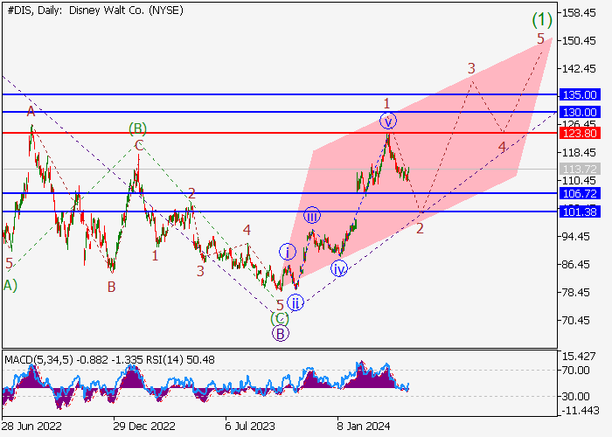This screenshot has width=612, height=437.
Task: Select wave label 5 above green (C)
Action: click(280, 306)
